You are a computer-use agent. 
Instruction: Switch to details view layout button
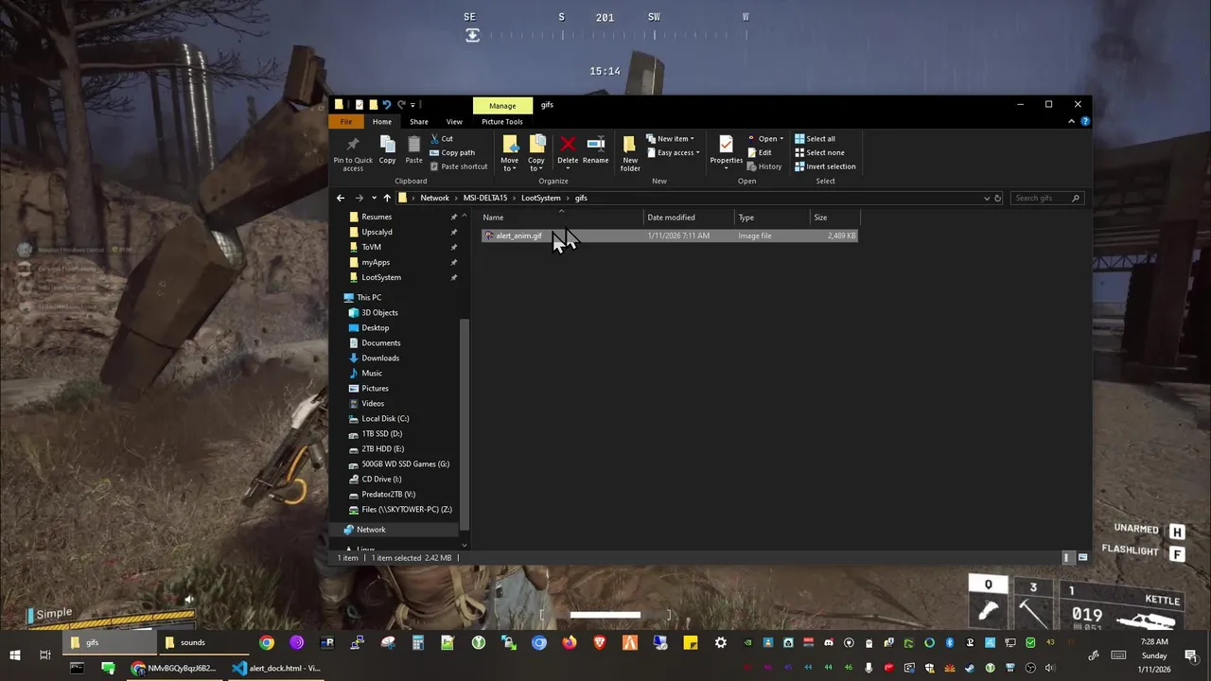[1067, 557]
